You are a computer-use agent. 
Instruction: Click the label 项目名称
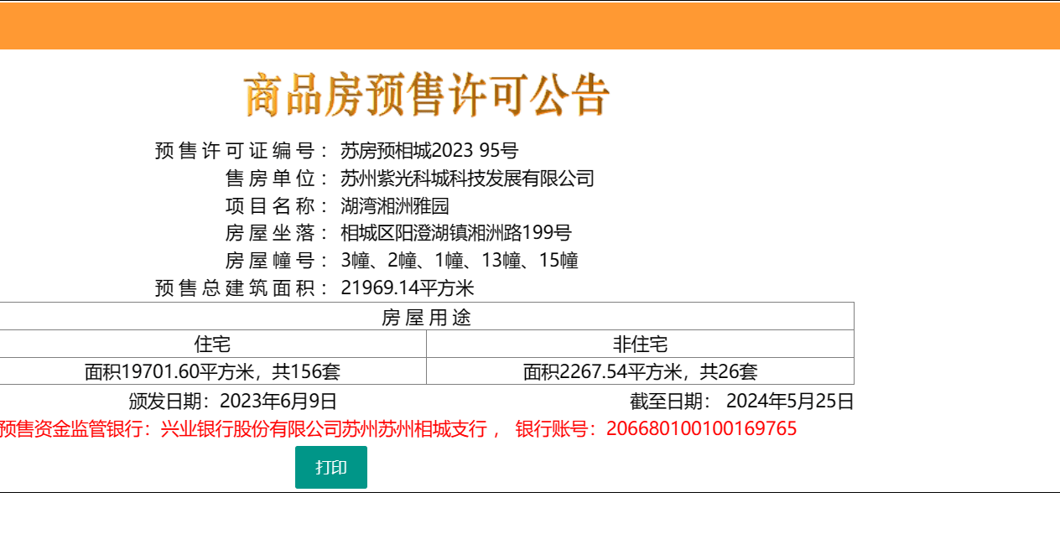(269, 206)
